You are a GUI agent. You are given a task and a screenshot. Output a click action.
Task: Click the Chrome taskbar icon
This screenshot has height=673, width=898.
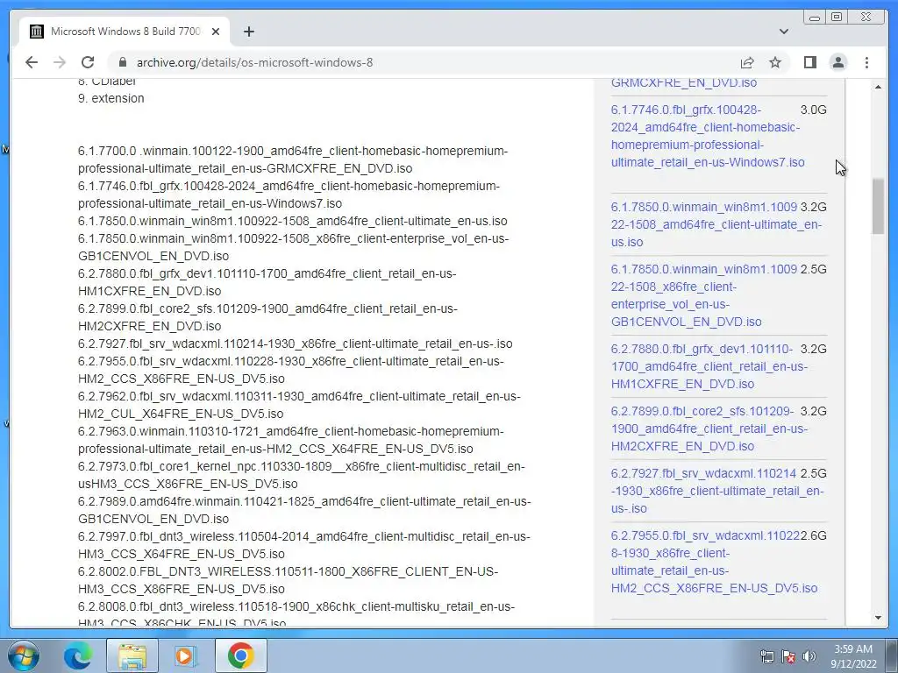coord(240,655)
